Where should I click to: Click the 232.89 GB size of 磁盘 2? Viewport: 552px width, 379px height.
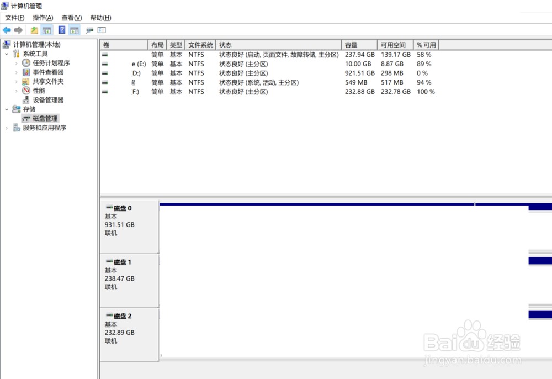(119, 333)
